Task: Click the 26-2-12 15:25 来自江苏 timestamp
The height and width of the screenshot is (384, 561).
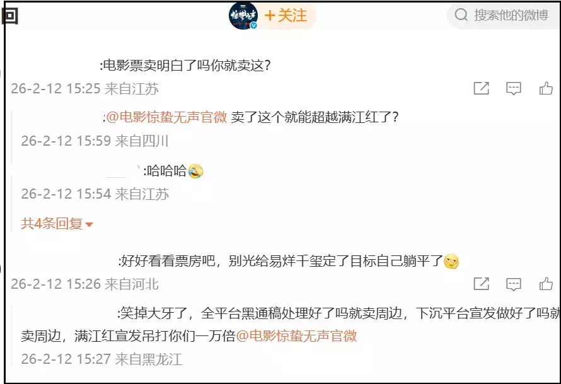Action: (x=85, y=88)
